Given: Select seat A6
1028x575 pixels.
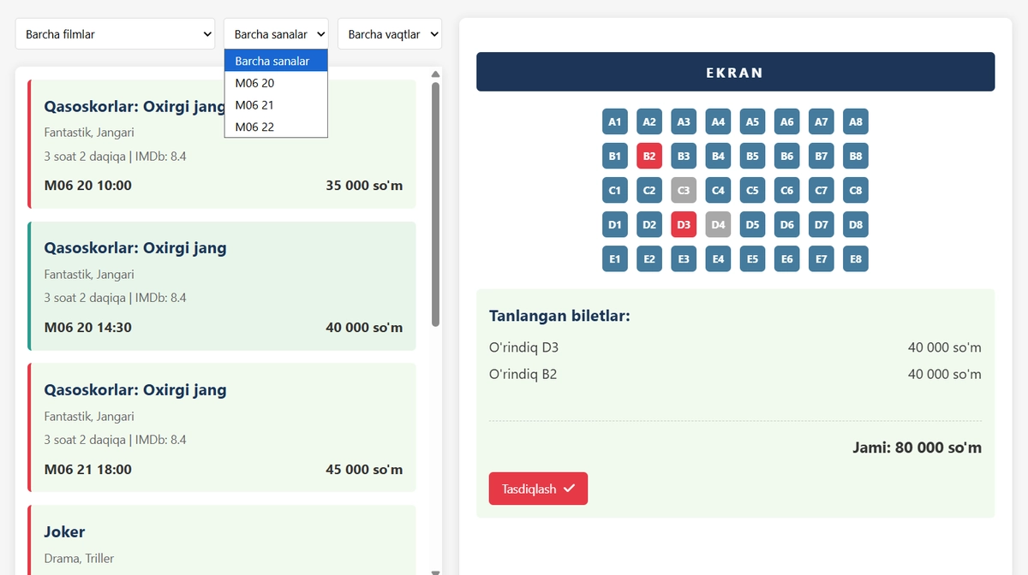Looking at the screenshot, I should tap(787, 122).
